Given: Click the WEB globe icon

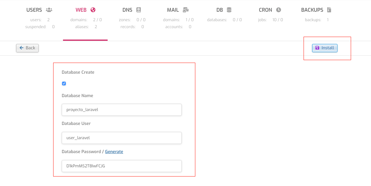Looking at the screenshot, I should (x=93, y=10).
